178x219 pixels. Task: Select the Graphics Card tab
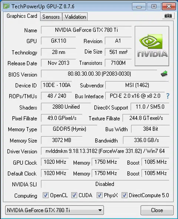click(22, 16)
